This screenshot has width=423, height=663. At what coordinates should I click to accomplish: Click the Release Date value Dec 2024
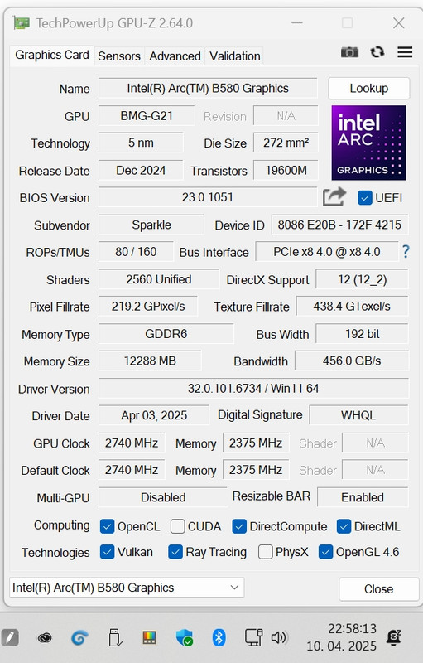(x=141, y=171)
